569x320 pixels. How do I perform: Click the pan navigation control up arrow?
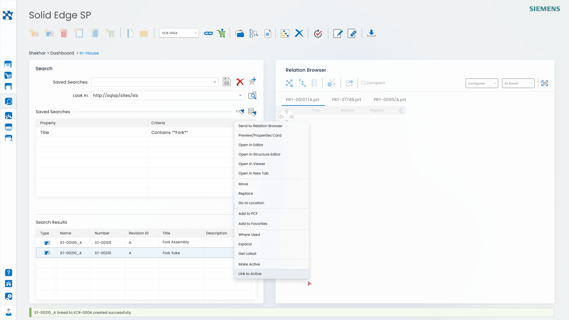287,112
